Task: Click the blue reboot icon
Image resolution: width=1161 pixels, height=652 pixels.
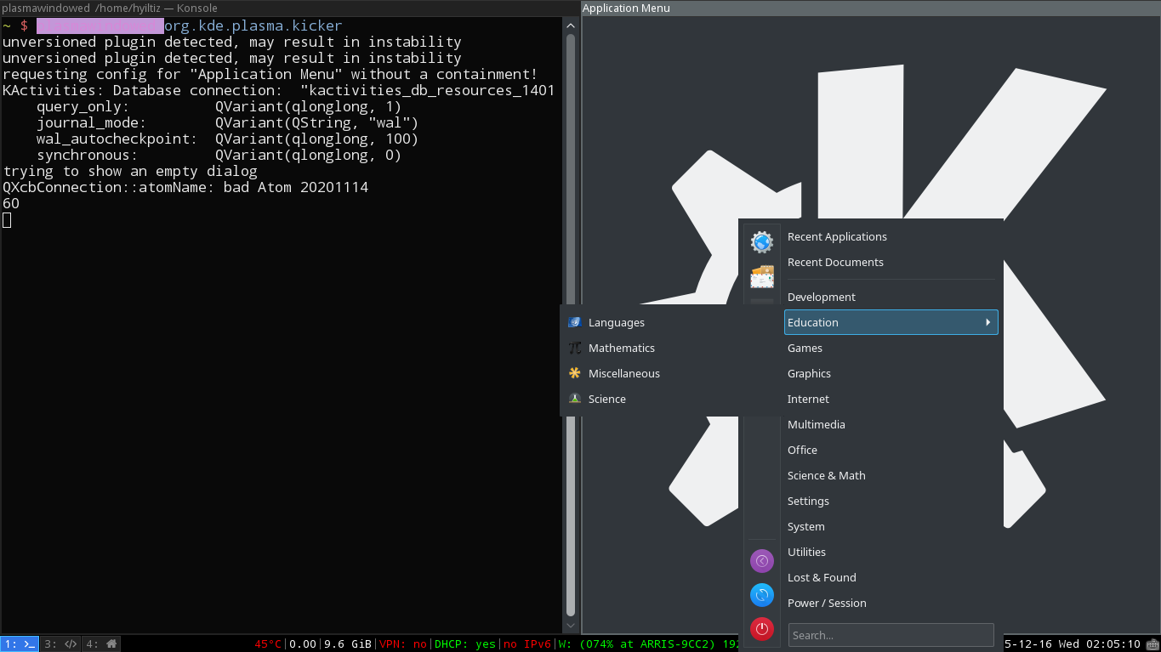Action: click(762, 595)
